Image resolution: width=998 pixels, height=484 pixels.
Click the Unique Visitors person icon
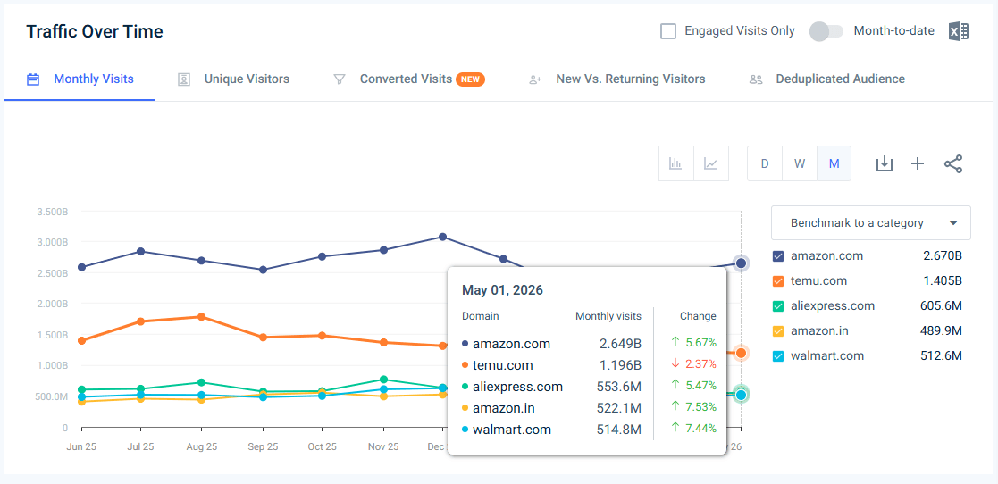coord(184,79)
